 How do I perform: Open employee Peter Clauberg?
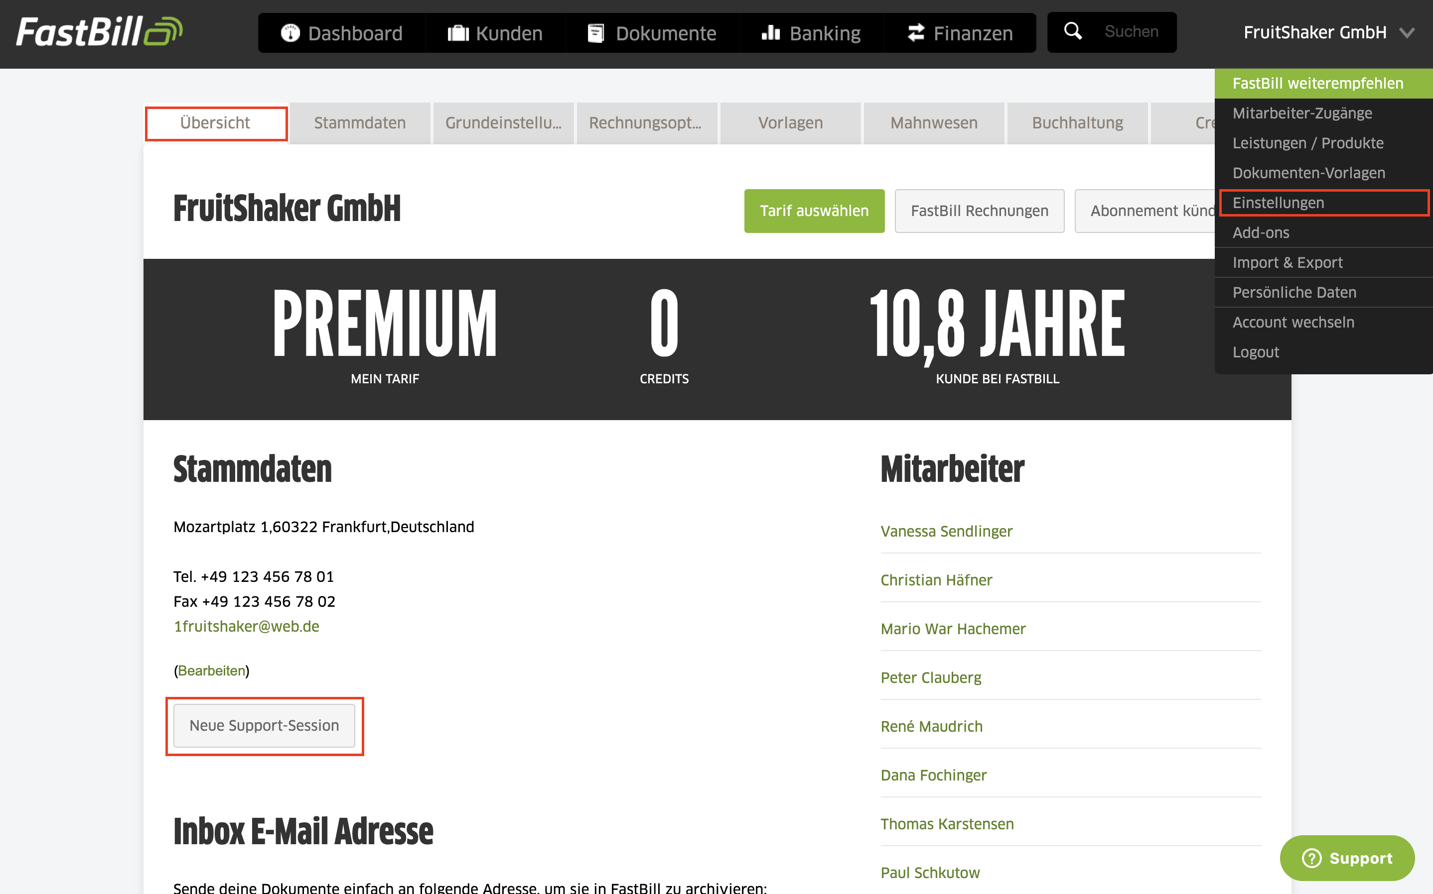[x=931, y=677]
